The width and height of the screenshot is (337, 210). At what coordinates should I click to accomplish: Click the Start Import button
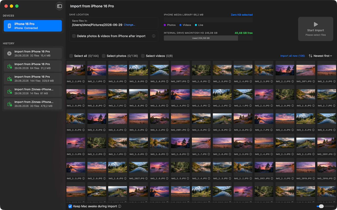click(316, 29)
